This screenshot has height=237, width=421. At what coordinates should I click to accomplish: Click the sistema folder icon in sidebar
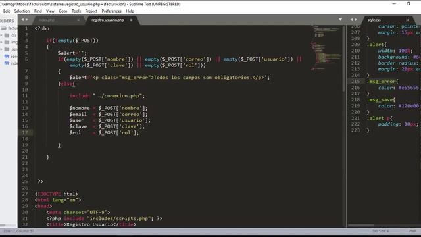point(7,49)
